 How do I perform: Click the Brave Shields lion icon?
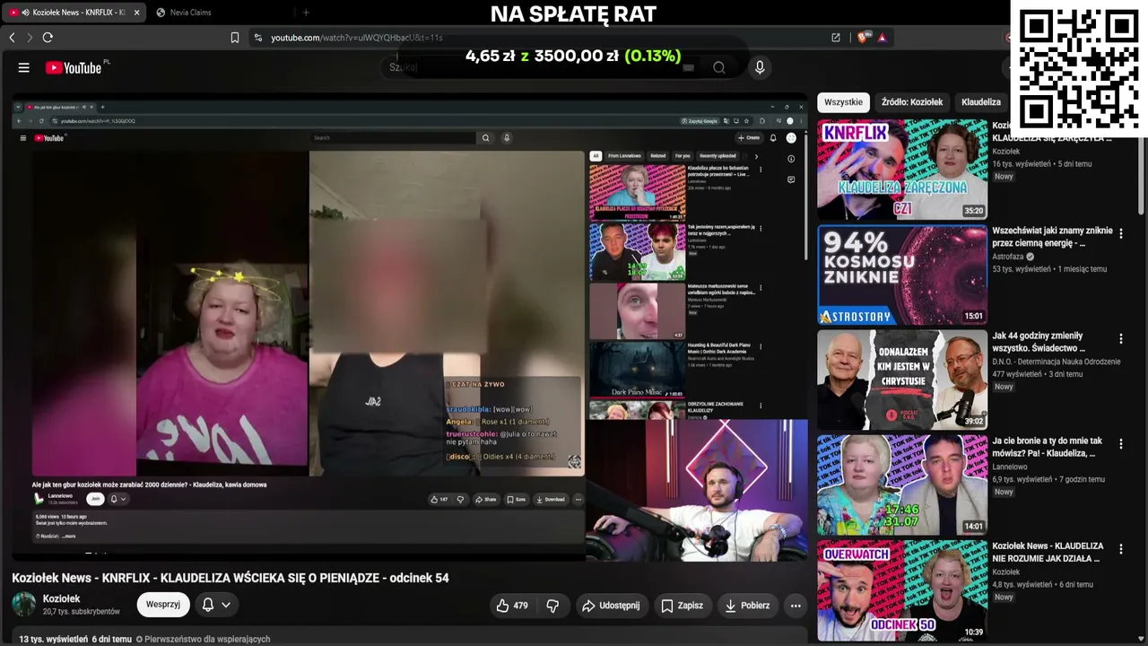pos(863,38)
